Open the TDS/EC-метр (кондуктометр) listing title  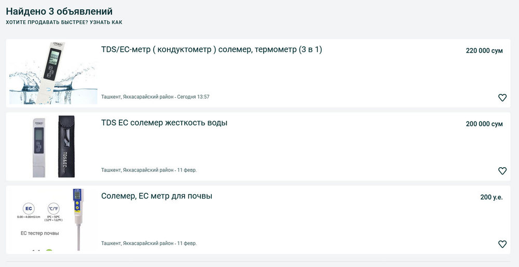(x=212, y=50)
